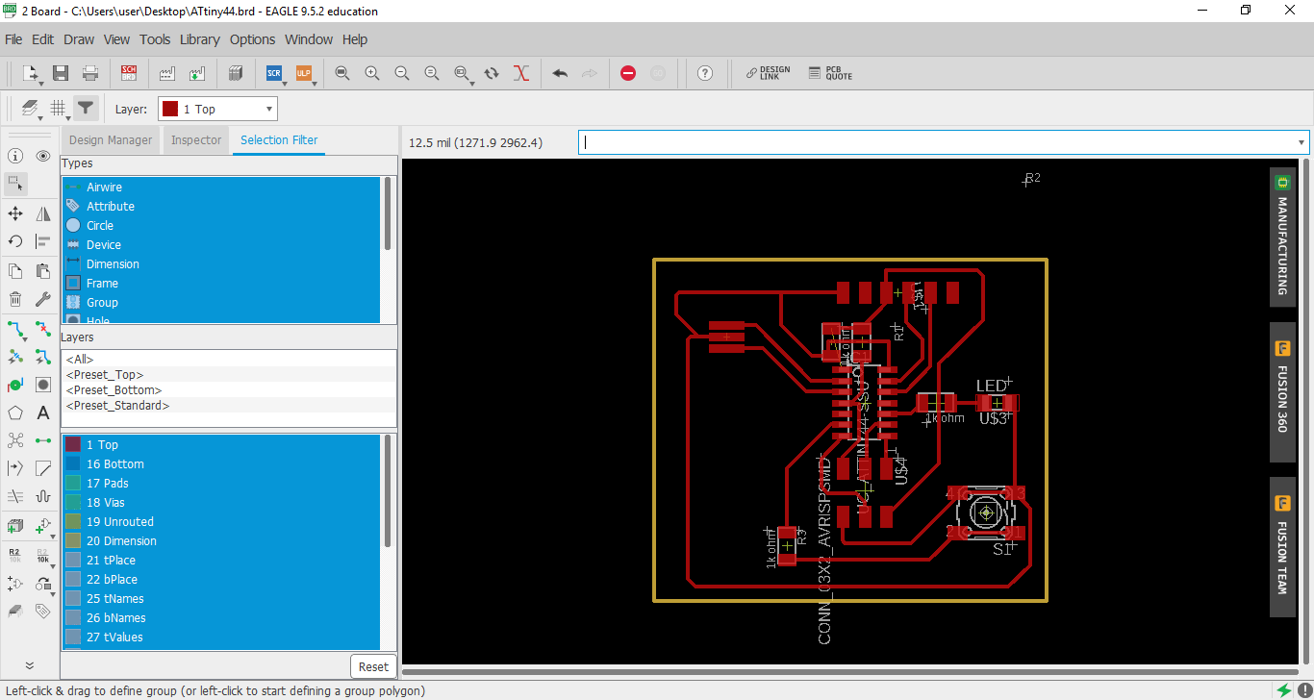The image size is (1314, 700).
Task: Open the Layer dropdown showing 1 Top
Action: [x=217, y=109]
